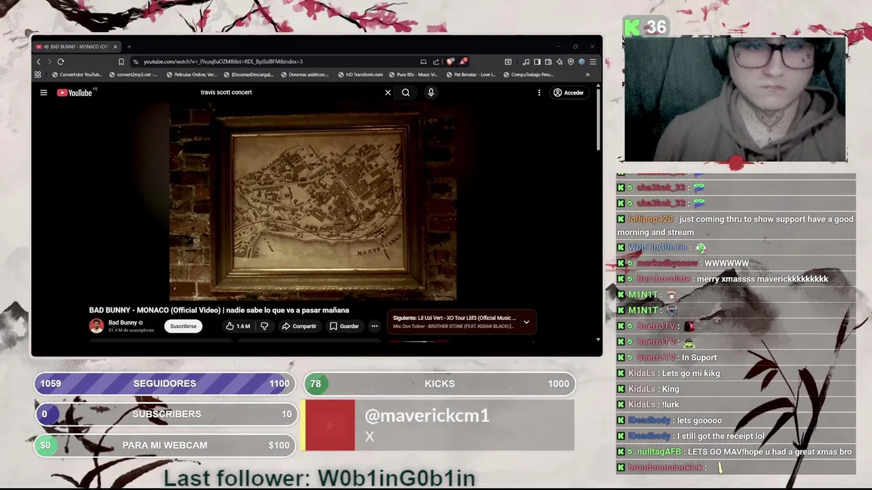This screenshot has height=490, width=872.
Task: Expand the Siguiente playlist panel chevron
Action: pyautogui.click(x=526, y=322)
